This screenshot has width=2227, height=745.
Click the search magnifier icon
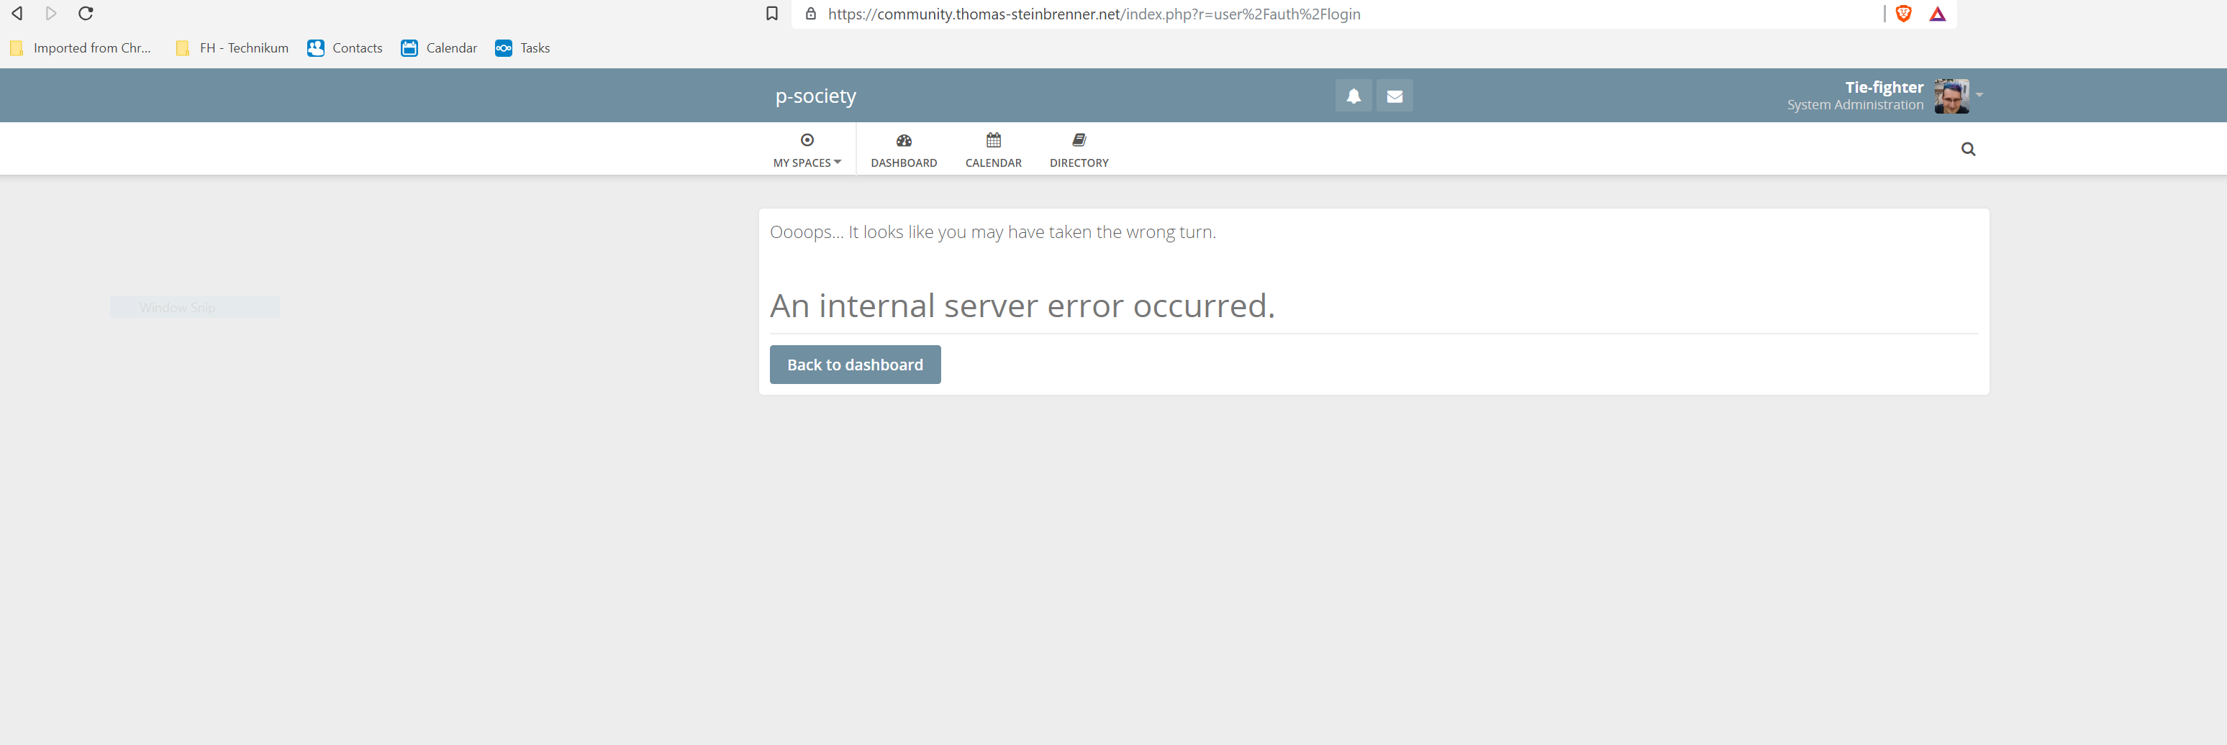pyautogui.click(x=1969, y=149)
